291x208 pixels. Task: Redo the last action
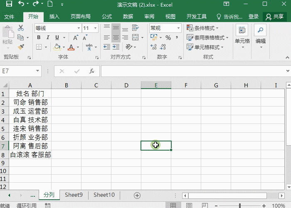36,4
